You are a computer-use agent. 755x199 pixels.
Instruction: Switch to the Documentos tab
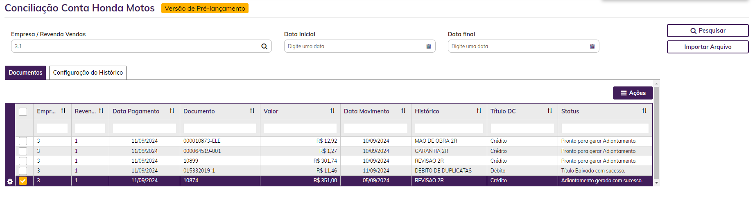(x=25, y=73)
